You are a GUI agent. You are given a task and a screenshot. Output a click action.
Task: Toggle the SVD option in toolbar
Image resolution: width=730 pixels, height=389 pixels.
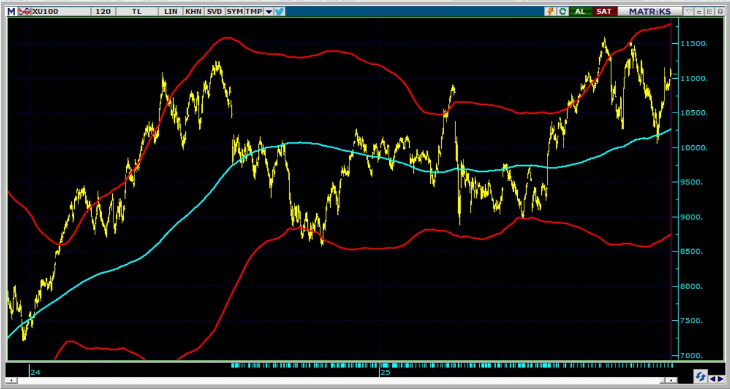tap(214, 11)
